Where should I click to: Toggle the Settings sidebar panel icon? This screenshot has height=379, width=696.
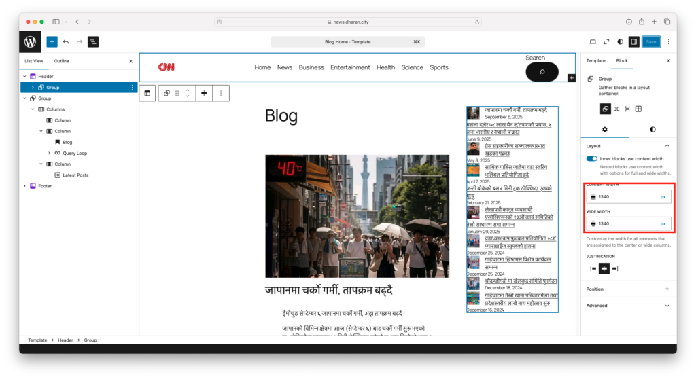[634, 41]
